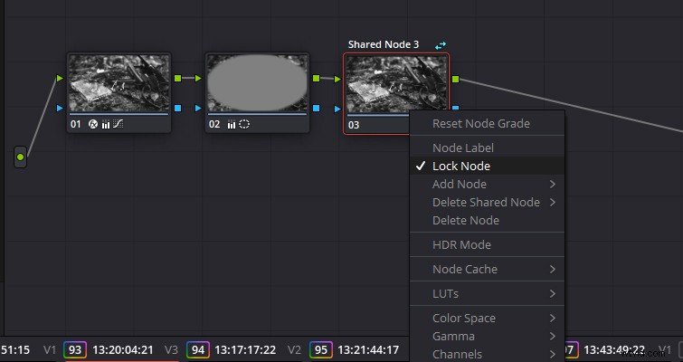Screen dimensions: 683x362
Task: Click node 02's blue key input triangle
Action: [198, 108]
